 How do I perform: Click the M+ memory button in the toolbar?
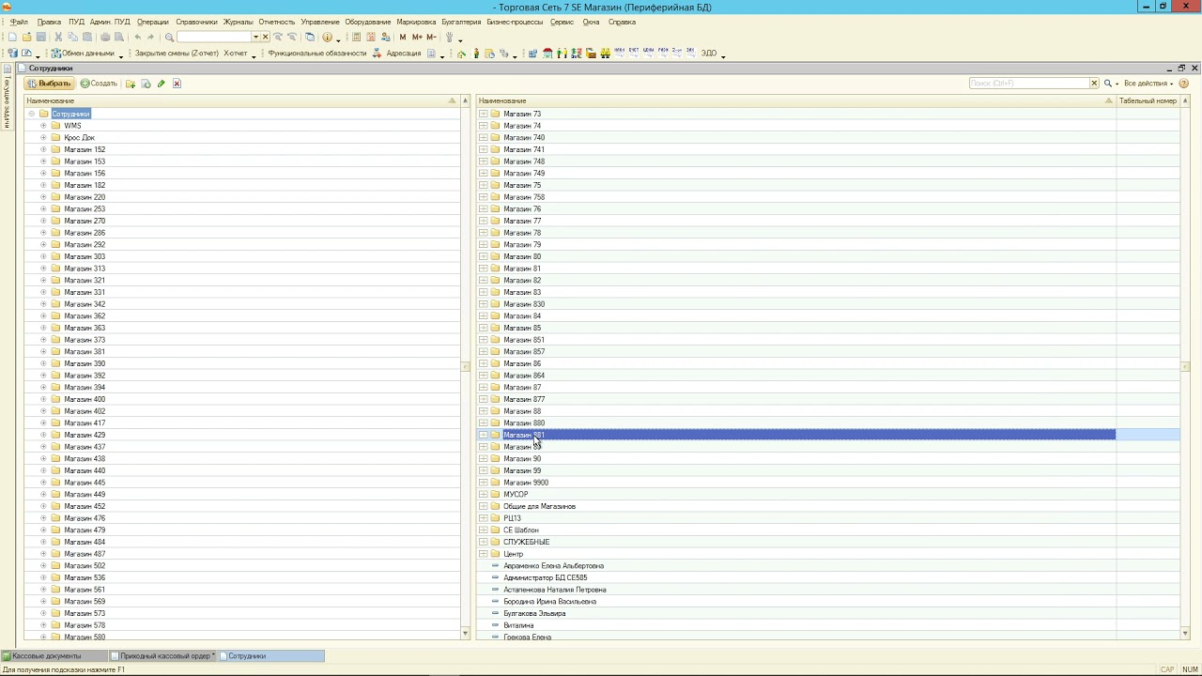click(x=417, y=38)
